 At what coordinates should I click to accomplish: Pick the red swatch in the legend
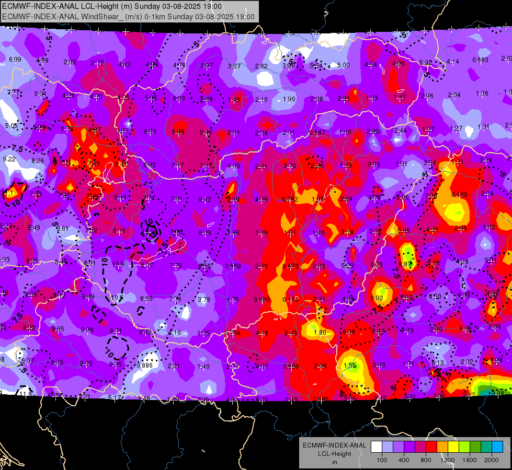pos(431,446)
